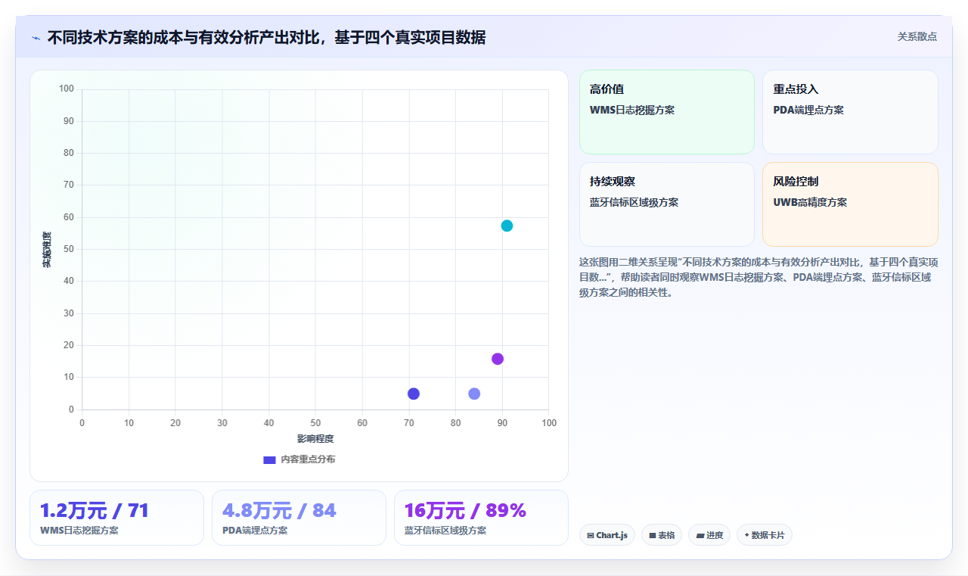Select the cyan scatter point near 91
The width and height of the screenshot is (968, 576).
click(507, 226)
